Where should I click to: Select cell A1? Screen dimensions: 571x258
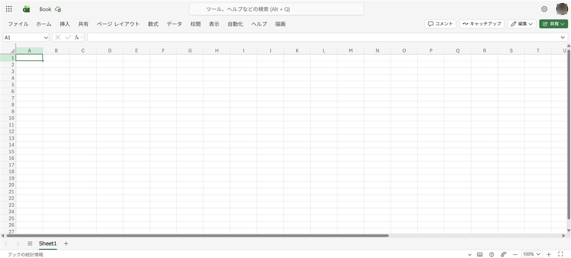(30, 57)
